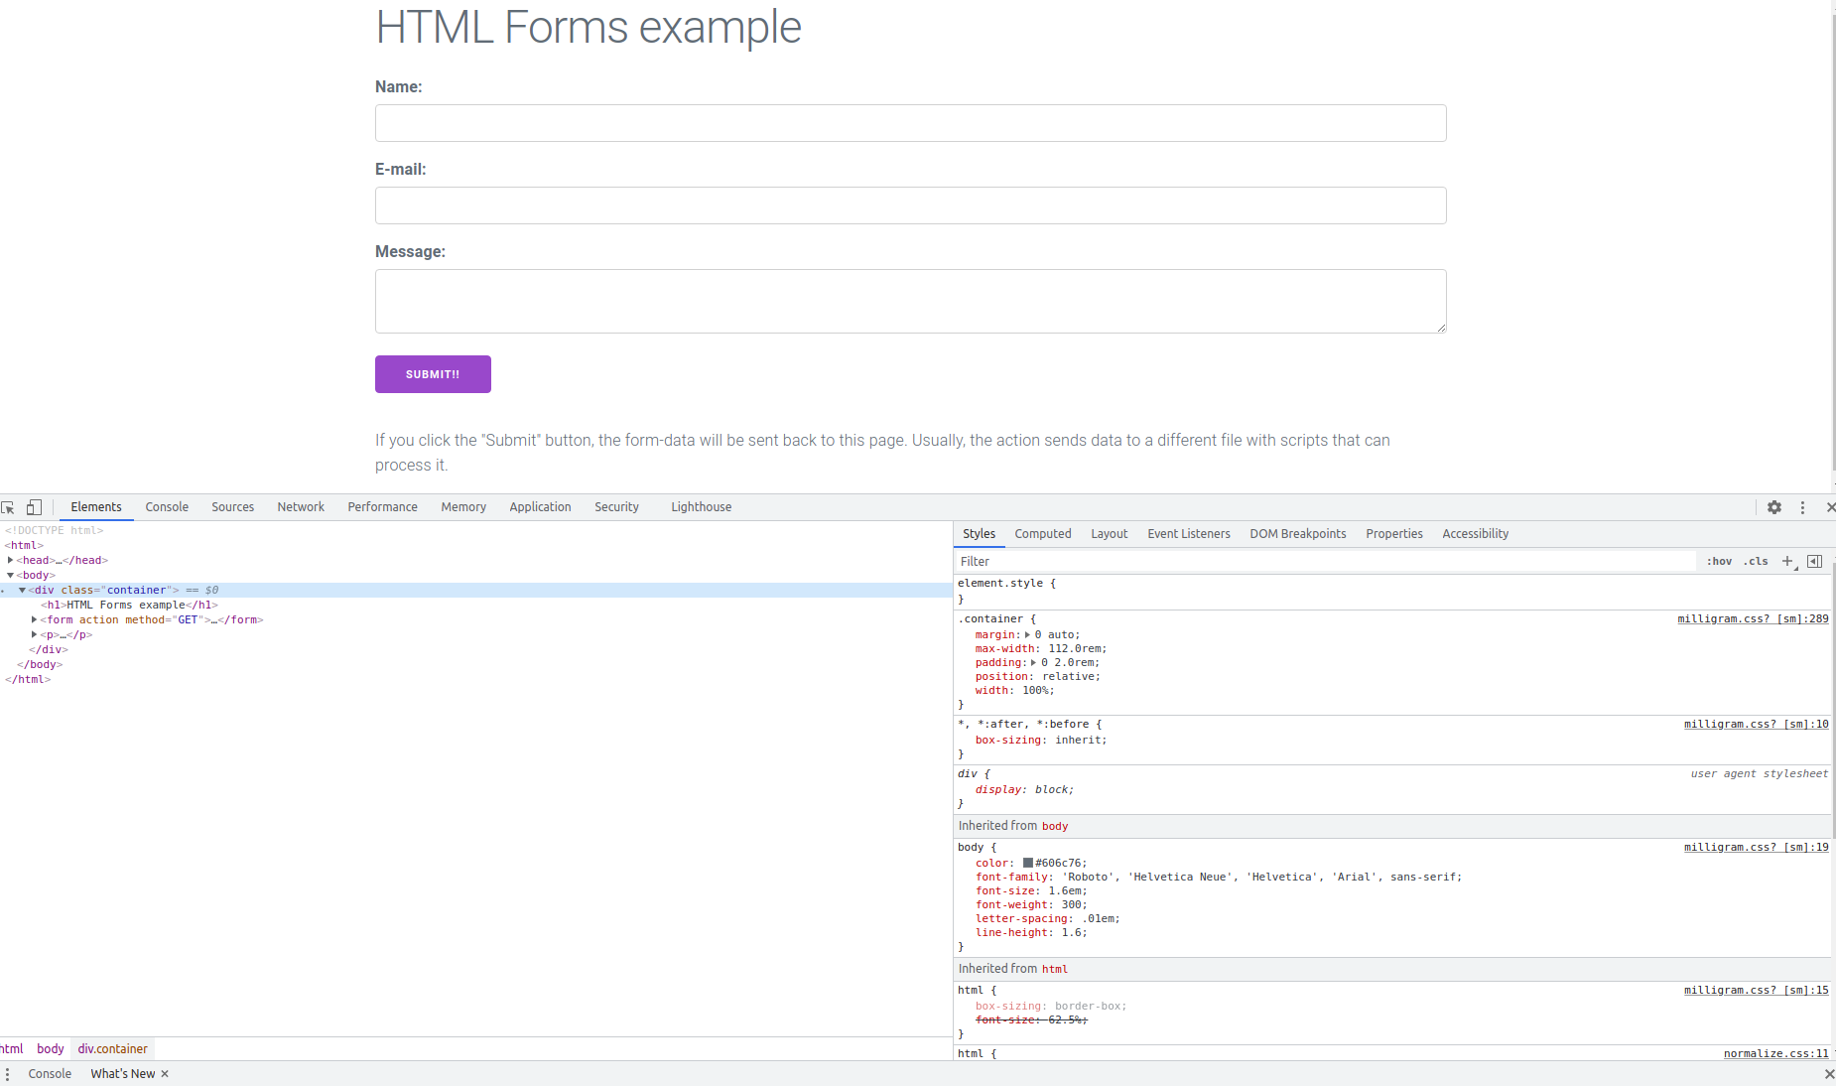Expand the margin shorthand property arrow
Viewport: 1836px width, 1086px height.
point(1027,634)
